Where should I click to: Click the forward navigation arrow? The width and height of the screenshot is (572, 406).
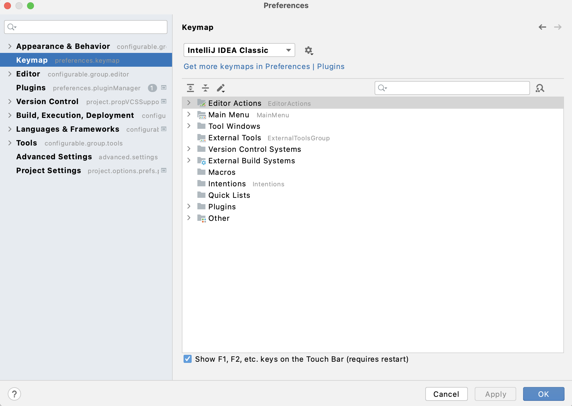click(x=558, y=27)
